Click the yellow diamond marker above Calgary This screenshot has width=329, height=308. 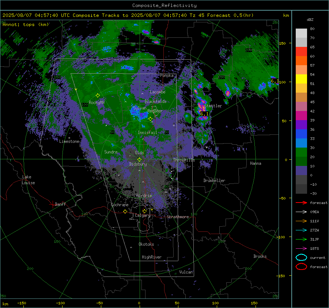click(x=144, y=211)
